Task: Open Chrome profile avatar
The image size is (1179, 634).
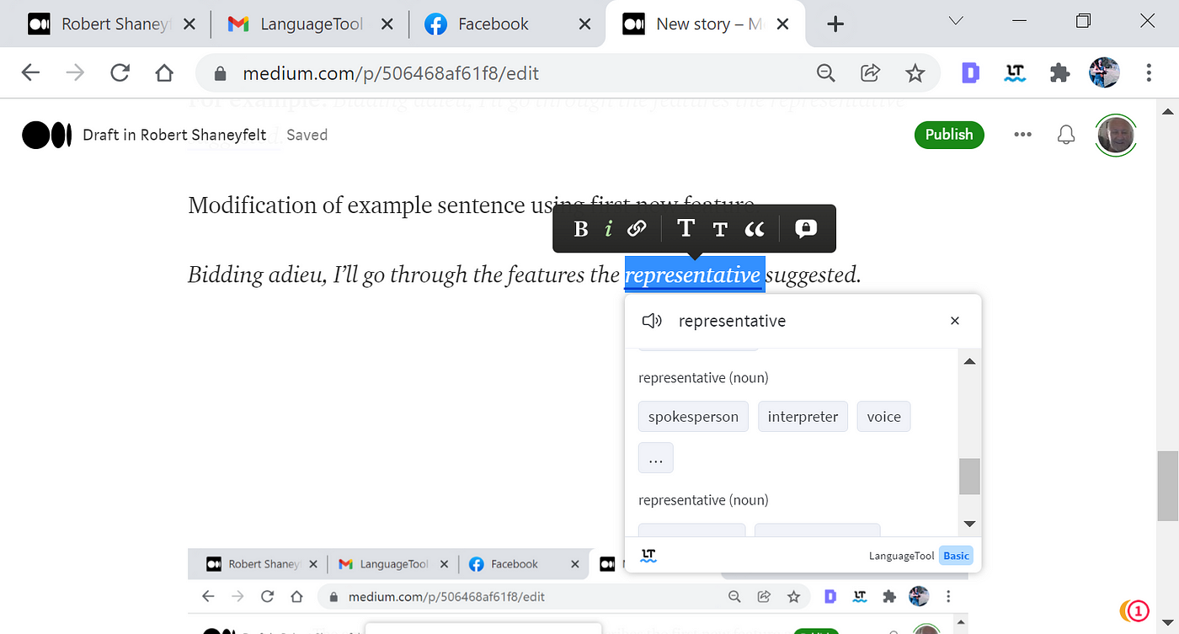Action: (x=1104, y=73)
